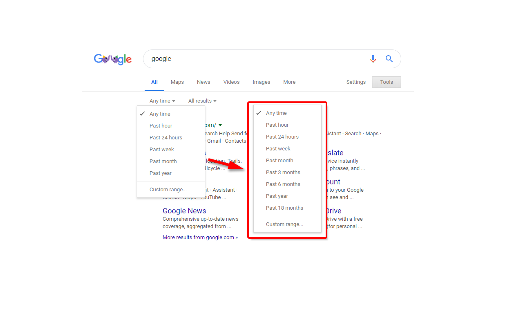Select Past 24 hours filter
Viewport: 523px width, 327px height.
point(282,137)
